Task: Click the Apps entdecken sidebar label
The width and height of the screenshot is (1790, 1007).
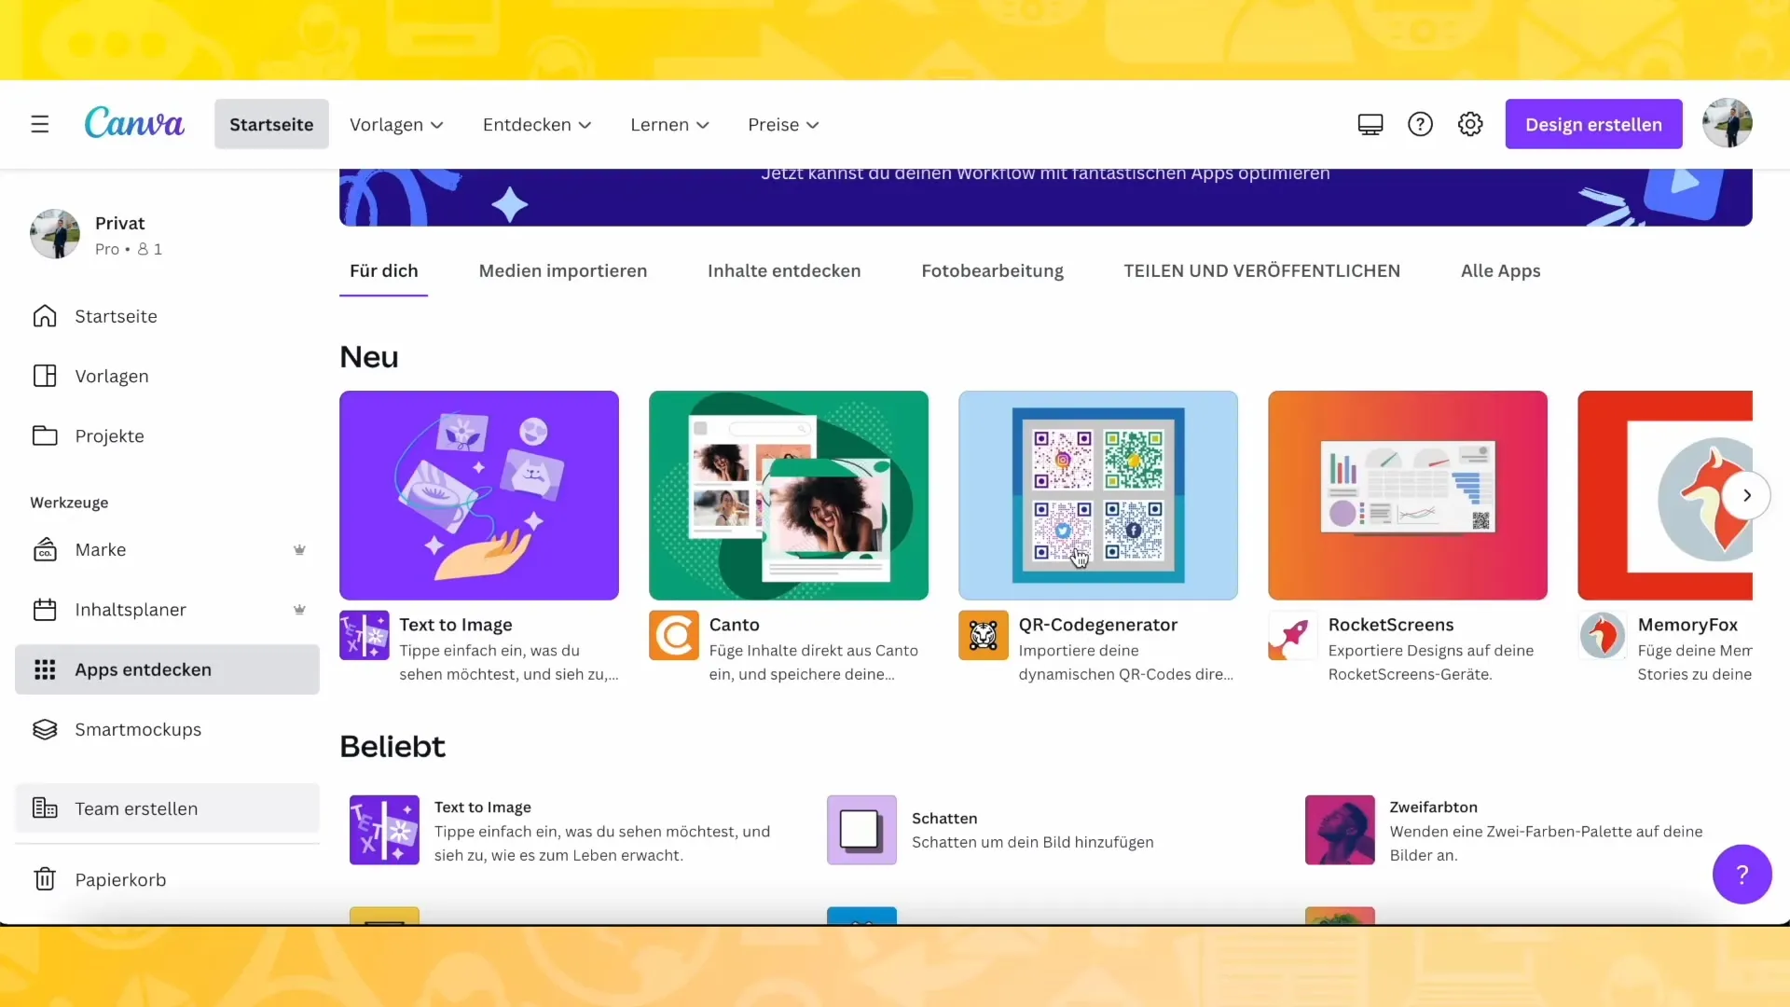Action: (x=143, y=669)
